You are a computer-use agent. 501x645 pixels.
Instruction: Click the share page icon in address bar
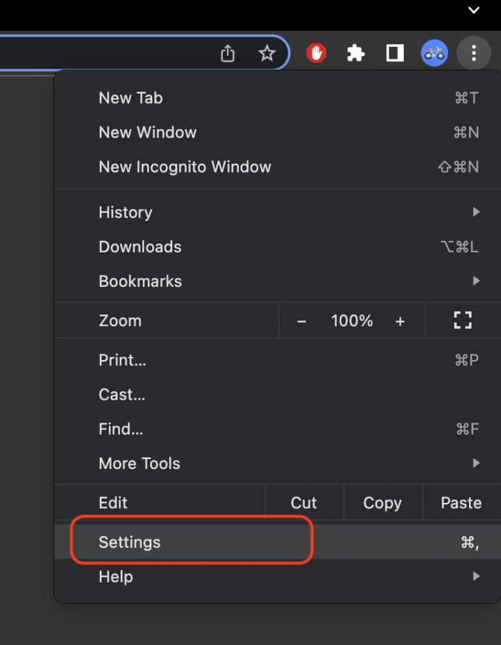coord(227,53)
